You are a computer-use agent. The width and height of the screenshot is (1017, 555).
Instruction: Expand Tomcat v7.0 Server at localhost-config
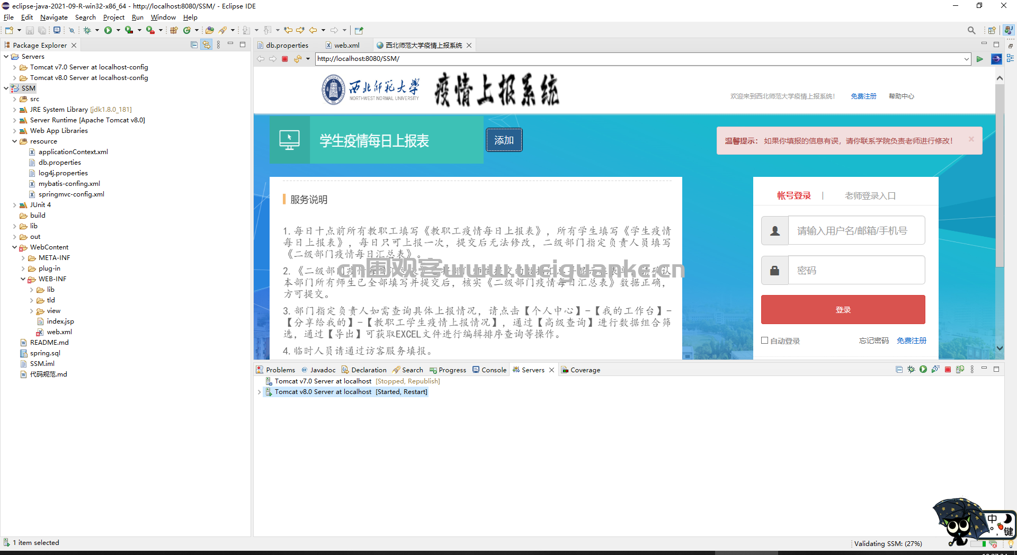coord(14,67)
